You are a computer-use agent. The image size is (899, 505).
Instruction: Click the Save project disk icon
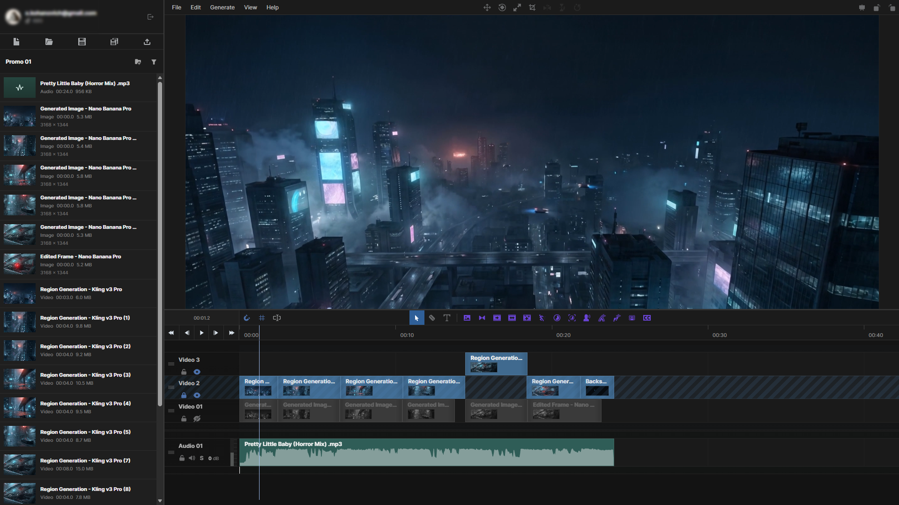tap(82, 42)
